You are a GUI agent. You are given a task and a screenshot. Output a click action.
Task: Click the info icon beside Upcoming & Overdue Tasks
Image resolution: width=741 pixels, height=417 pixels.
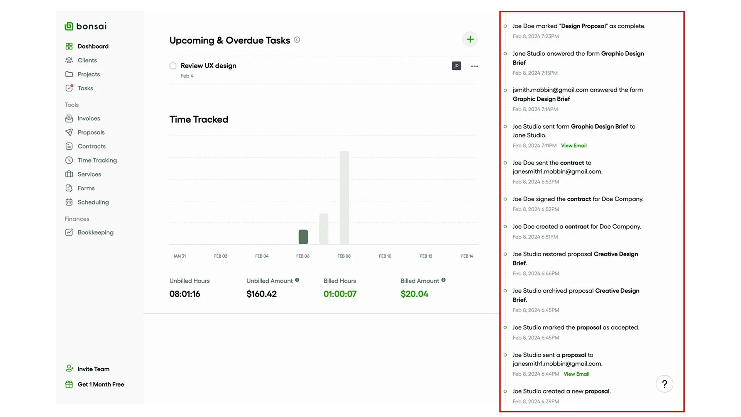(x=297, y=40)
